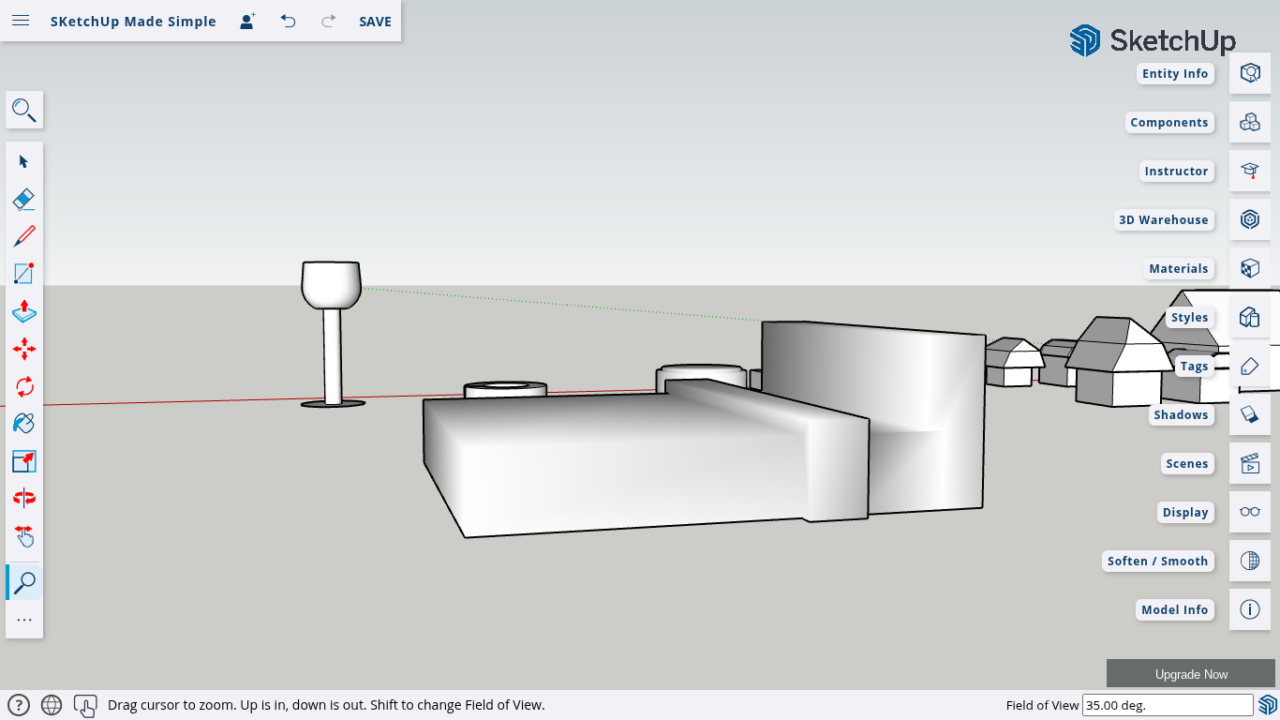Open the Search tools magnifier
The height and width of the screenshot is (720, 1280).
[x=24, y=111]
